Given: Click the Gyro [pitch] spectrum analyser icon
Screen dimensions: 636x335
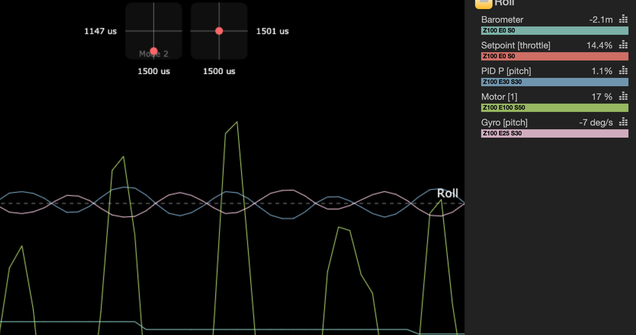Looking at the screenshot, I should click(623, 122).
